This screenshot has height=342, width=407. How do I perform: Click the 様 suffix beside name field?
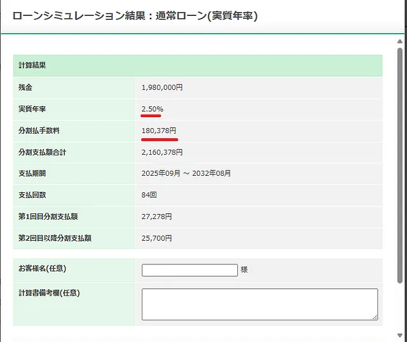tap(244, 270)
